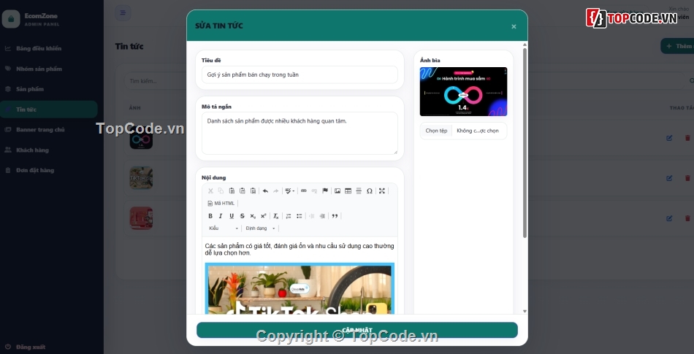Click edit icon in TikTok thumbnail row

tap(669, 178)
